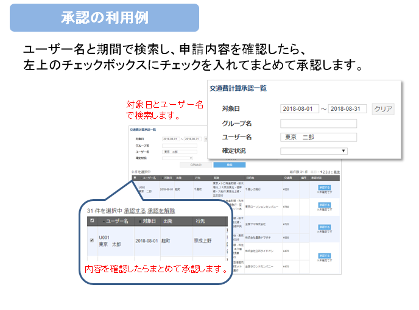Untick the checked select-all checkbox in callout header
The width and height of the screenshot is (419, 310).
(x=92, y=220)
